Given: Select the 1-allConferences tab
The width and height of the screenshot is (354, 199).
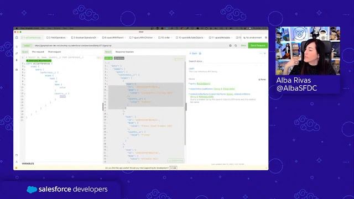Looking at the screenshot, I should point(32,38).
